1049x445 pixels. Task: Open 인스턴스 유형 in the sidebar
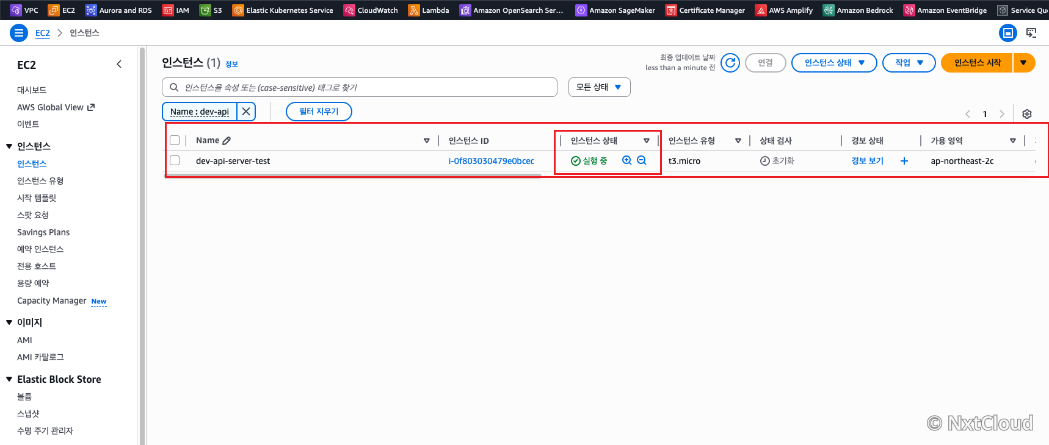coord(40,180)
